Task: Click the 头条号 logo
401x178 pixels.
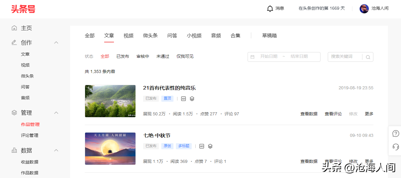Action: point(23,9)
